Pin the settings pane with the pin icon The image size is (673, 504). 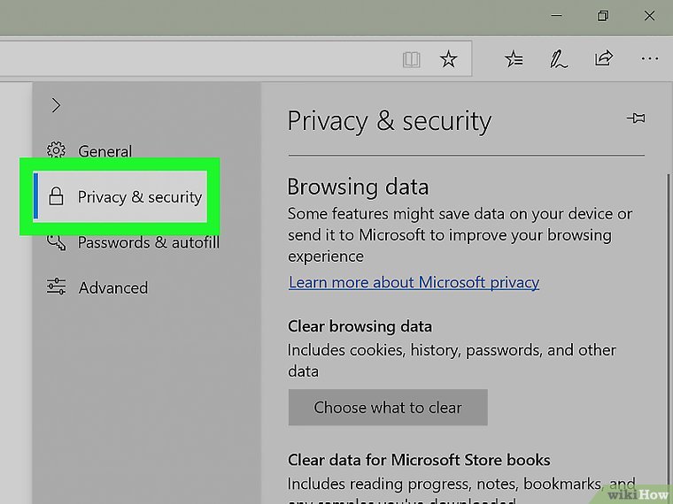click(x=635, y=118)
